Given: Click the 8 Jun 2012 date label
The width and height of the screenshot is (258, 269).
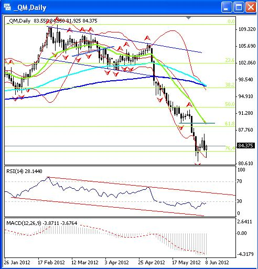Looking at the screenshot, I should [217, 263].
